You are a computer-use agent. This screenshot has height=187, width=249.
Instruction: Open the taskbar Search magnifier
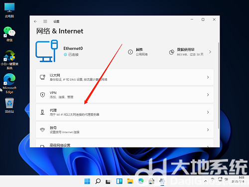(x=98, y=181)
